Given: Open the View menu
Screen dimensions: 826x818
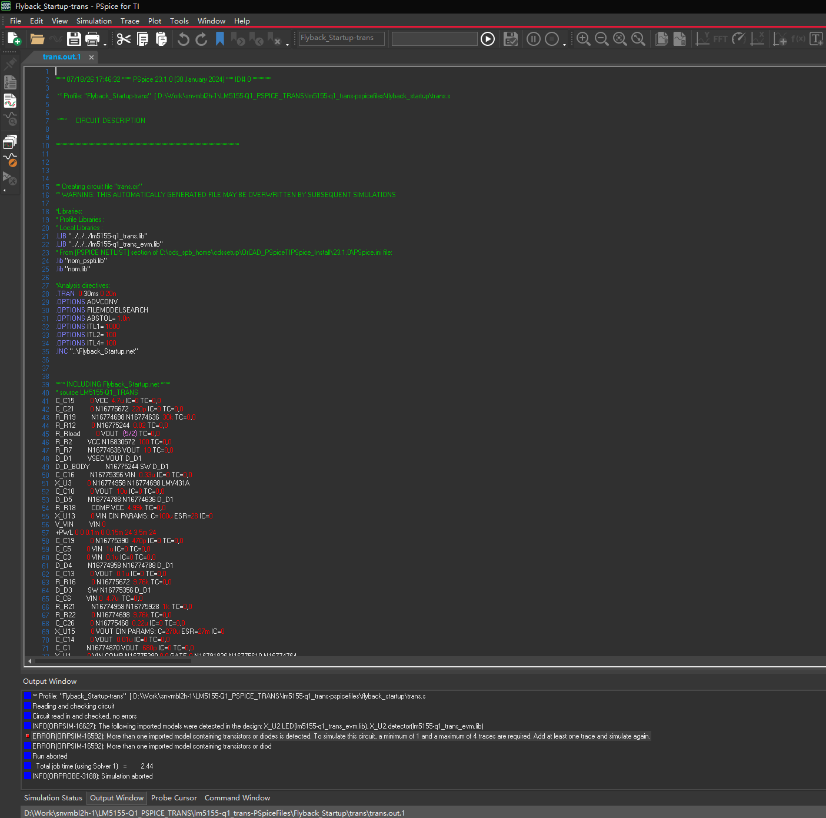Looking at the screenshot, I should [59, 21].
